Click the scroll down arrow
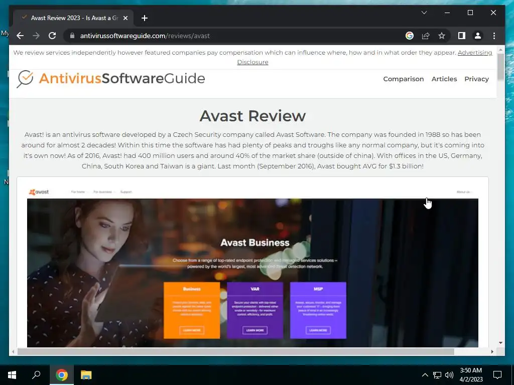Viewport: 514px width, 385px height. pos(500,343)
